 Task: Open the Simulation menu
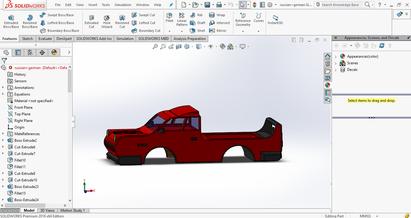123,5
